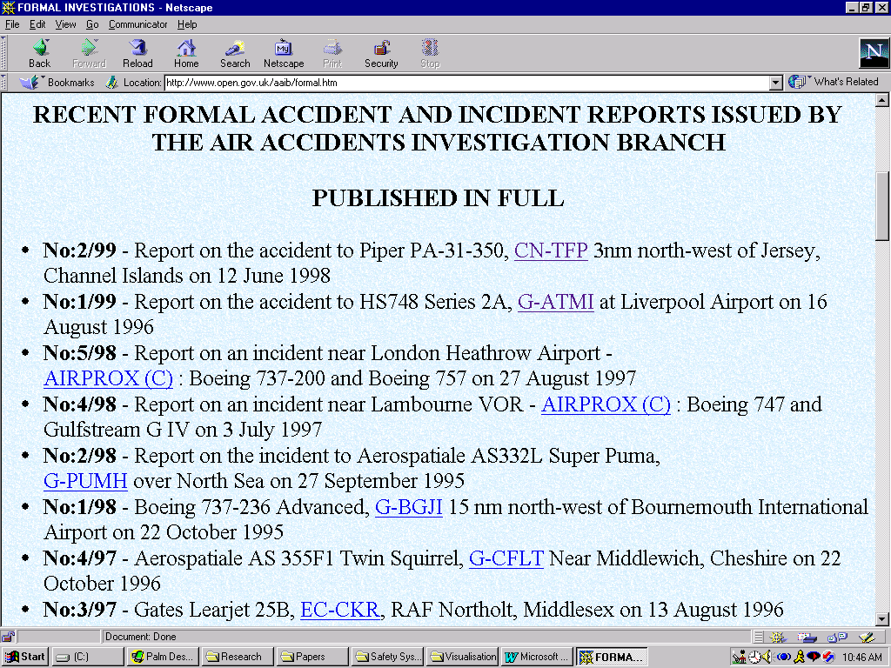Click inside the Location URL field
The height and width of the screenshot is (668, 891).
tap(467, 83)
